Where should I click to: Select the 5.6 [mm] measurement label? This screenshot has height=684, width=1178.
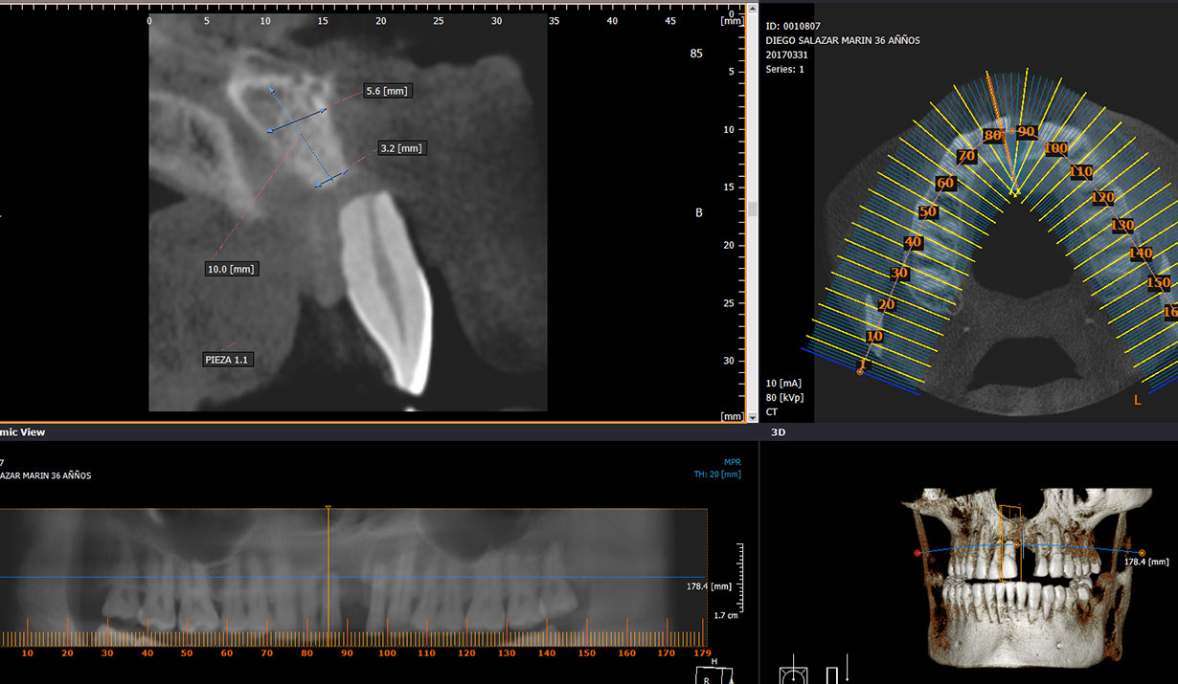(387, 92)
